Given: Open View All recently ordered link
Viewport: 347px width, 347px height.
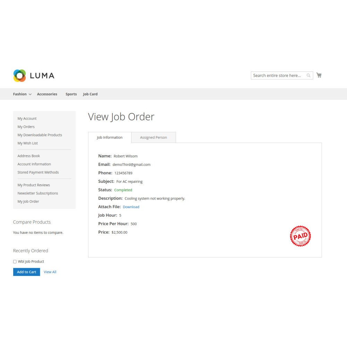Looking at the screenshot, I should 50,272.
